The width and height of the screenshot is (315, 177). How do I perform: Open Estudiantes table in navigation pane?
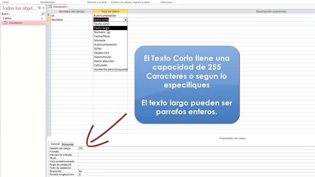23,23
